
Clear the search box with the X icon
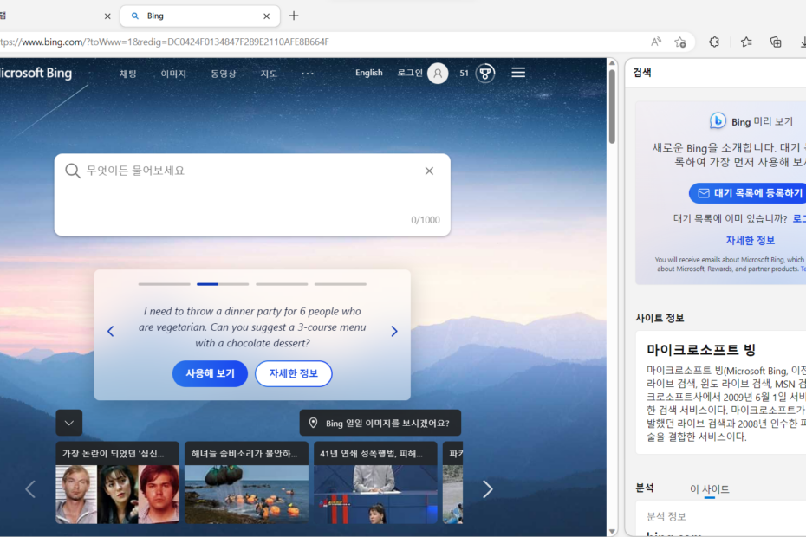pyautogui.click(x=429, y=171)
